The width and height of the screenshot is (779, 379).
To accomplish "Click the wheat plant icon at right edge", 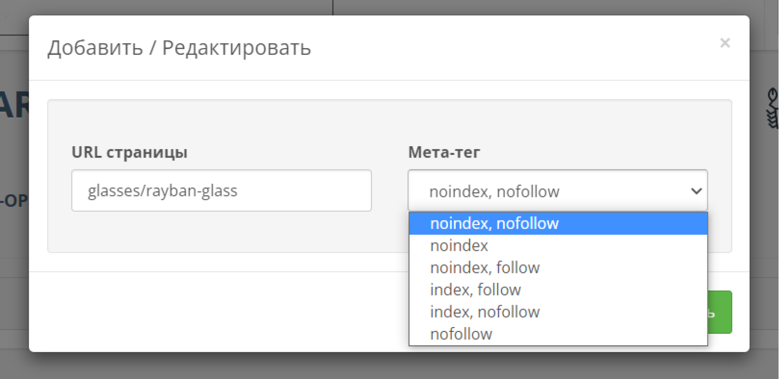I will click(773, 108).
